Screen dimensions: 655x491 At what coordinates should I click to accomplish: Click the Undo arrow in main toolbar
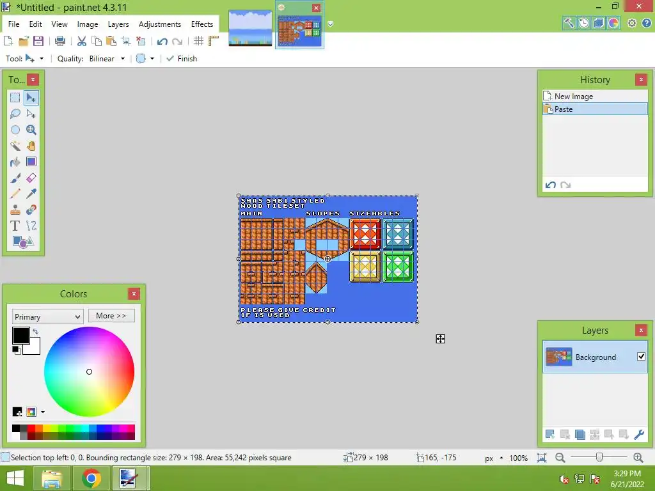click(162, 41)
